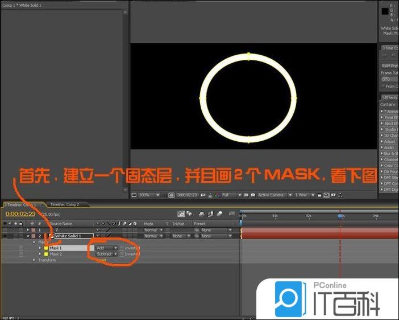The image size is (399, 320).
Task: Toggle Mask 2 lock switch box
Action: pyautogui.click(x=21, y=254)
